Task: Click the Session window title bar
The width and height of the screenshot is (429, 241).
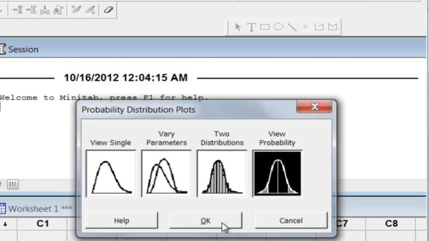Action: (213, 48)
